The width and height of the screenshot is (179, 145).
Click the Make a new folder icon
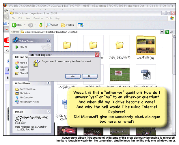click(x=17, y=63)
